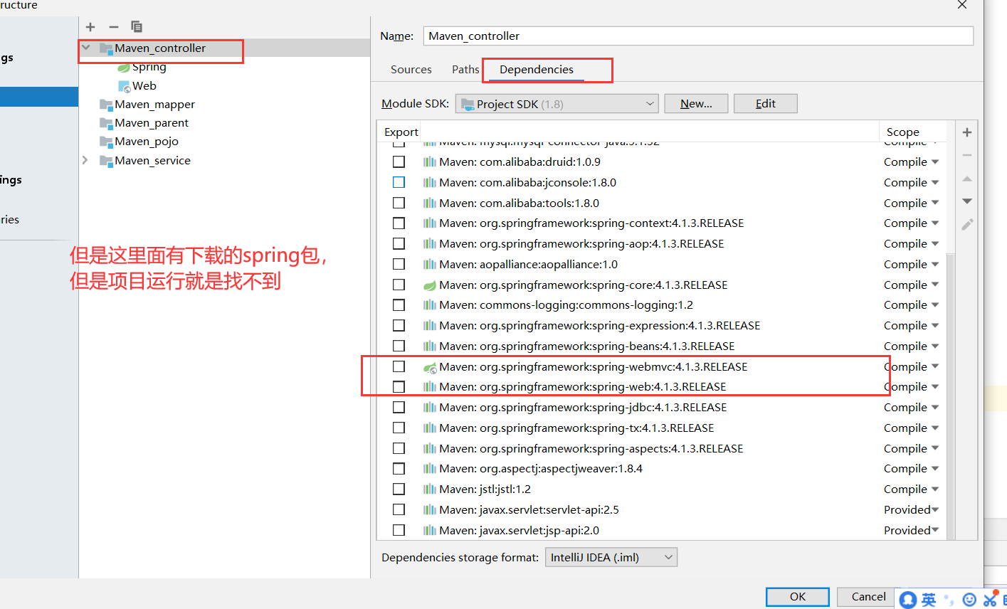This screenshot has height=609, width=1007.
Task: Select the Dependencies tab
Action: pos(537,70)
